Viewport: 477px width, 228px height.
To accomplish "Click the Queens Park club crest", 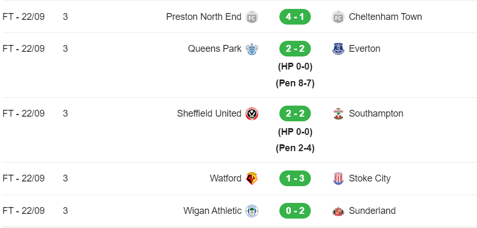I will click(252, 49).
